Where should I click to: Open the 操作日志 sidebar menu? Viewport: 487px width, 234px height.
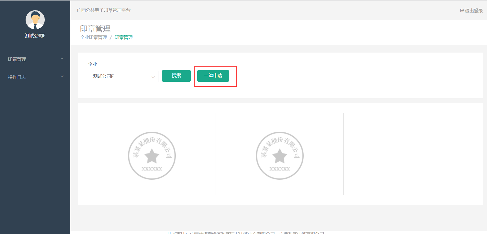pos(17,77)
